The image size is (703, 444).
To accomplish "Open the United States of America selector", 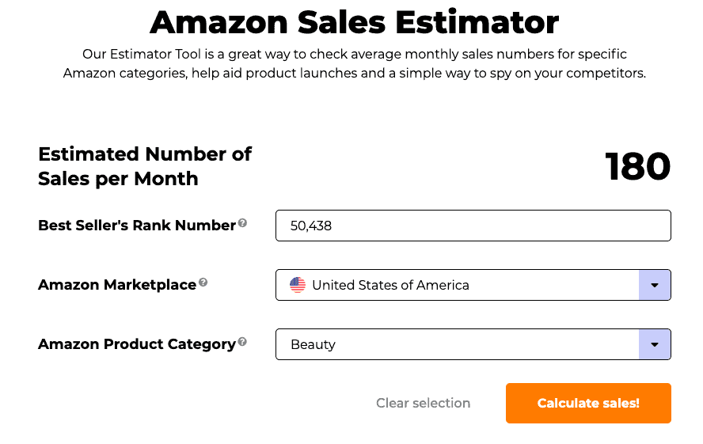I will point(473,285).
